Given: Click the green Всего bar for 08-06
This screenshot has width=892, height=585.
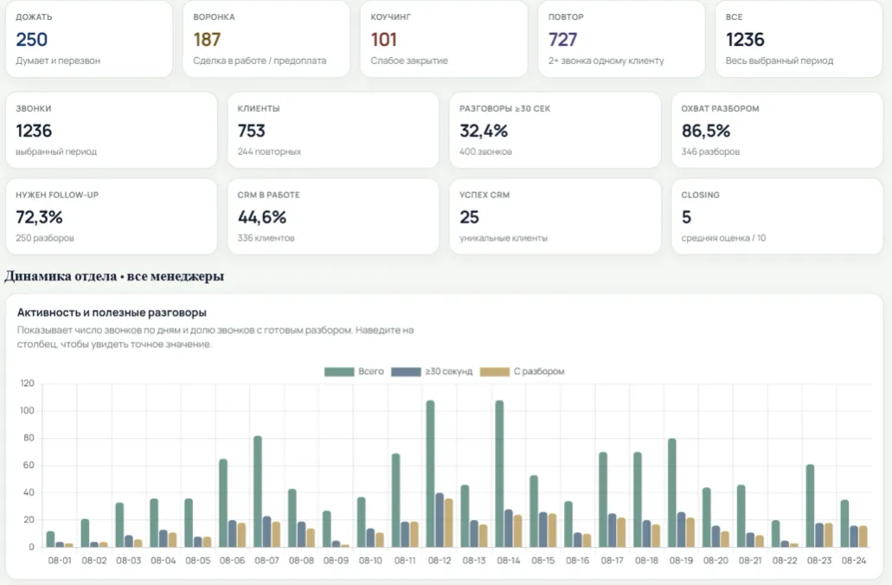Looking at the screenshot, I should pos(223,503).
